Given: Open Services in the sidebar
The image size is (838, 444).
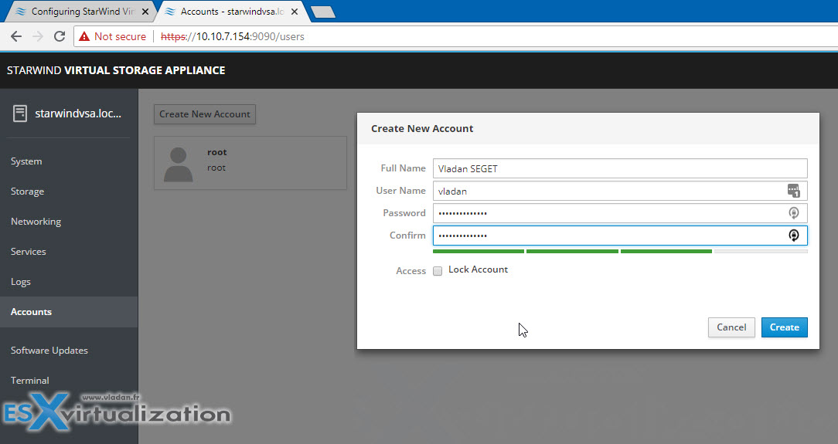Looking at the screenshot, I should [x=29, y=252].
